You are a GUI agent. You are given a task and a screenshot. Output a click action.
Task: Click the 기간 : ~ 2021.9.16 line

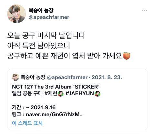(x=34, y=107)
